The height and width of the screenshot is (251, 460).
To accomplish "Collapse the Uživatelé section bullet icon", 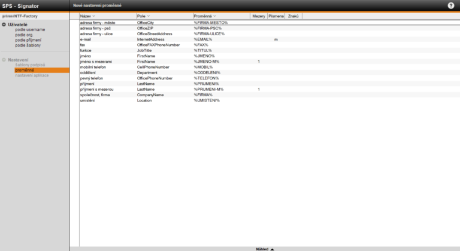I will click(4, 25).
